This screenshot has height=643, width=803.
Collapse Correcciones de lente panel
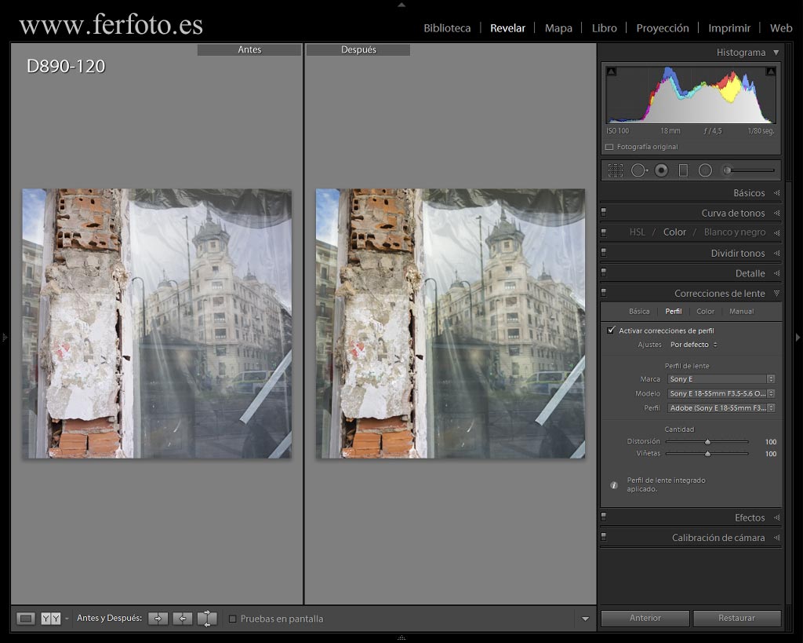[777, 294]
